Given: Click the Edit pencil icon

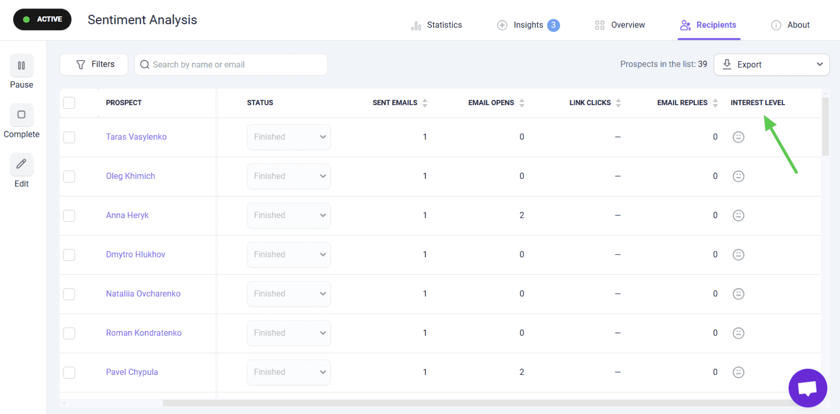Looking at the screenshot, I should tap(22, 164).
